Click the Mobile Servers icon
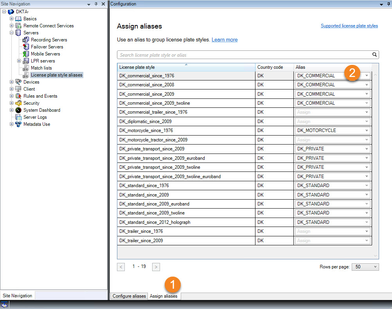The height and width of the screenshot is (309, 392). click(x=26, y=54)
